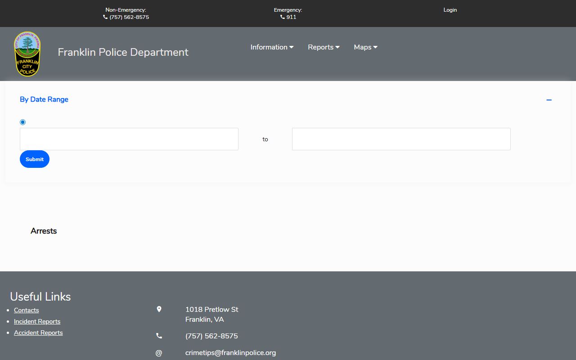This screenshot has width=576, height=360.
Task: Open the Incident Reports footer link
Action: pos(37,321)
